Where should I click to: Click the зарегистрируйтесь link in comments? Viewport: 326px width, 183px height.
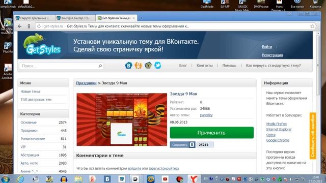click(164, 168)
